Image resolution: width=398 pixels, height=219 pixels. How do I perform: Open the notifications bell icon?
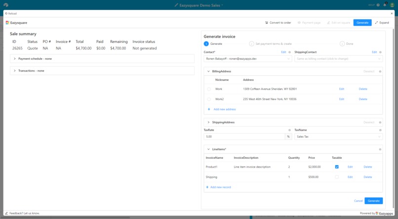[x=385, y=4]
